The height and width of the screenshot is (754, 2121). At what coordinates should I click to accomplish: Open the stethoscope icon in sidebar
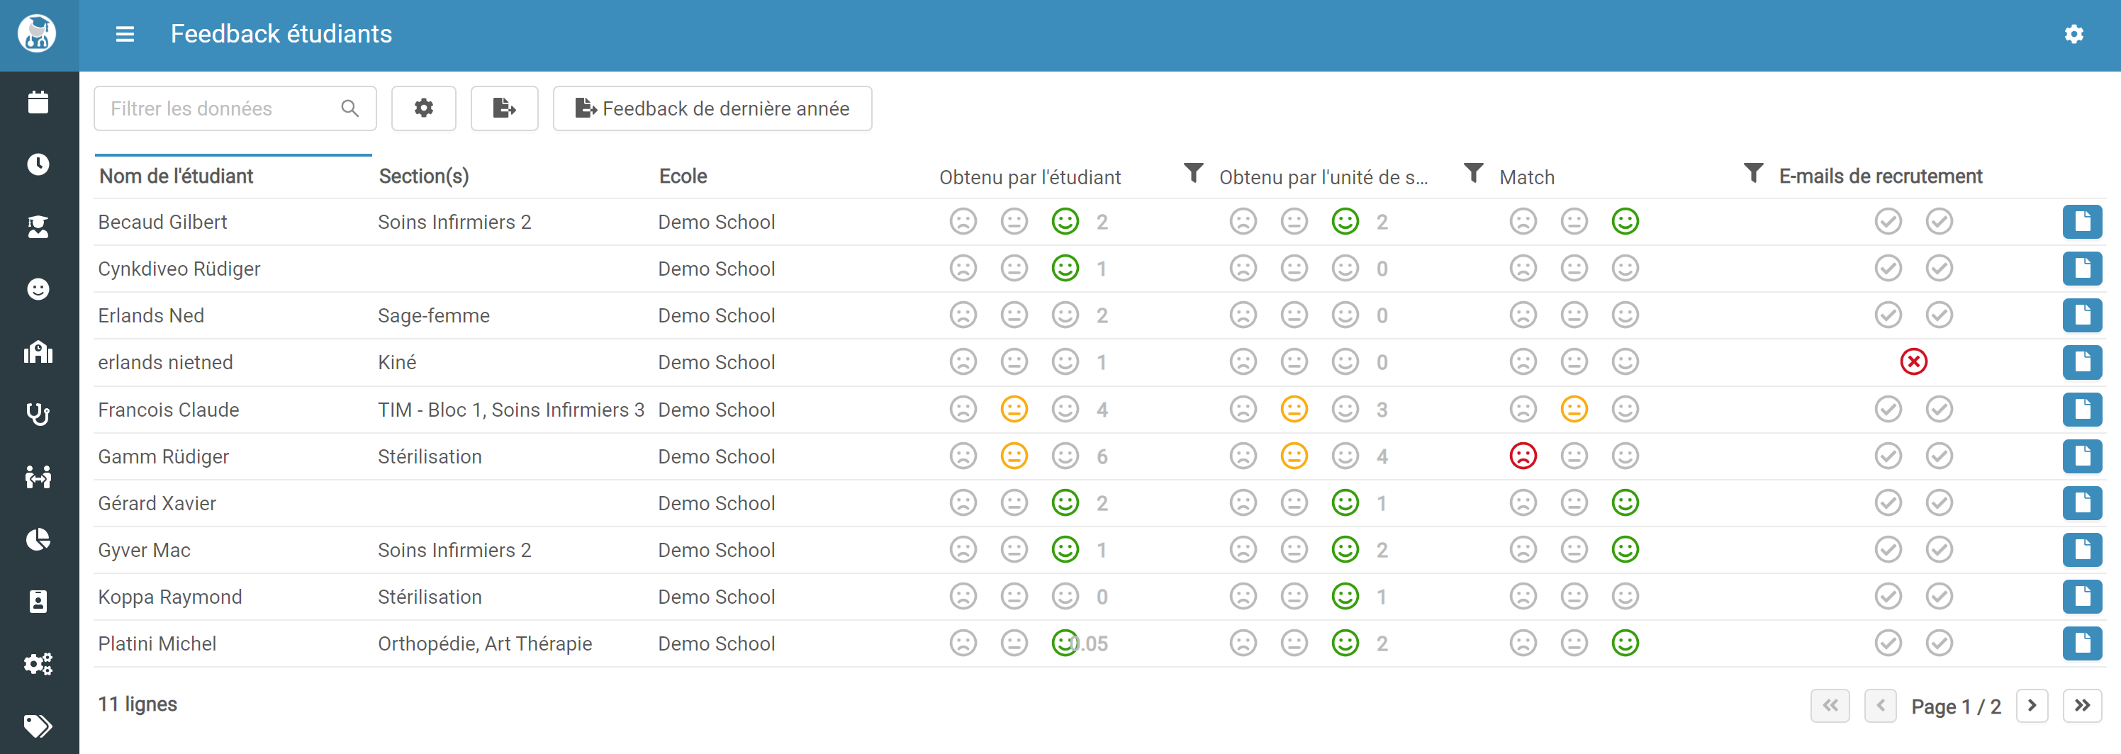[38, 414]
